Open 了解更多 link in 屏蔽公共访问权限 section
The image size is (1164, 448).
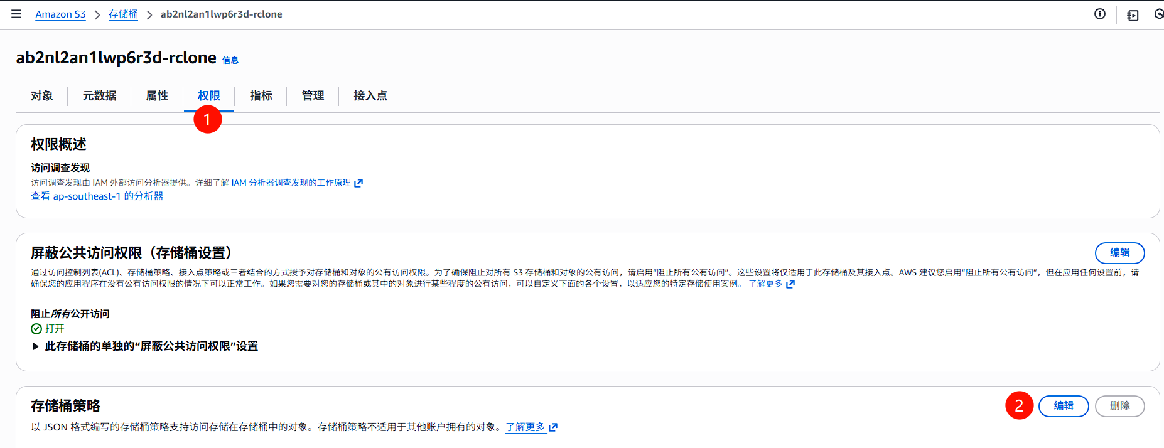[x=765, y=284]
